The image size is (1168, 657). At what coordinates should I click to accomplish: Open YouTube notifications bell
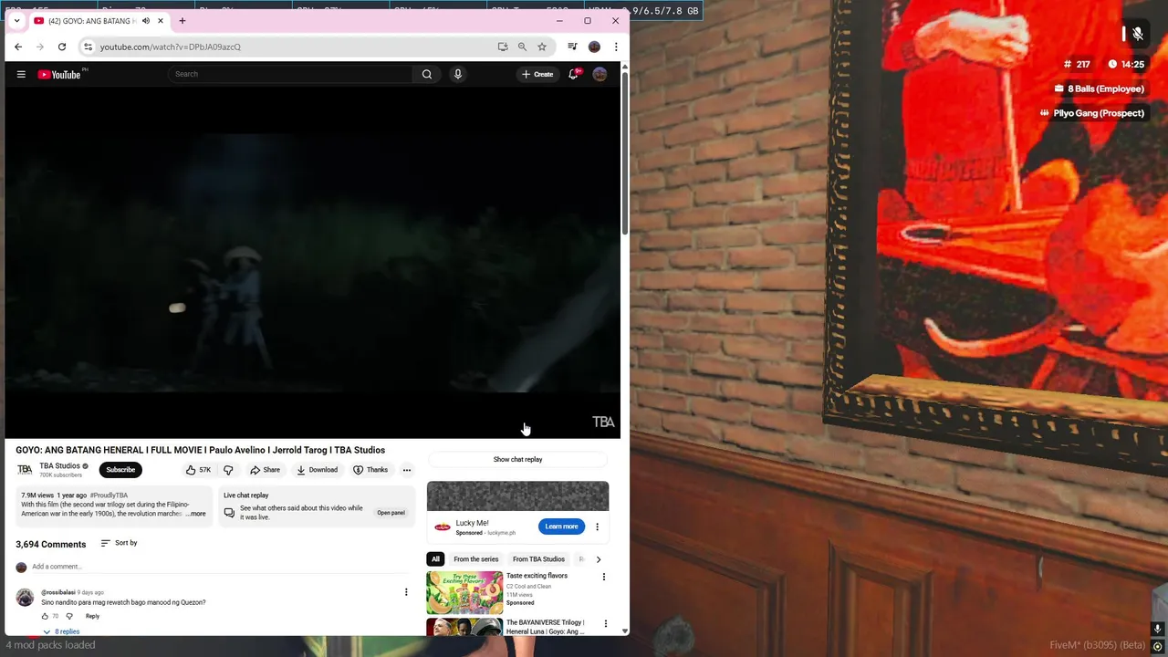coord(574,74)
